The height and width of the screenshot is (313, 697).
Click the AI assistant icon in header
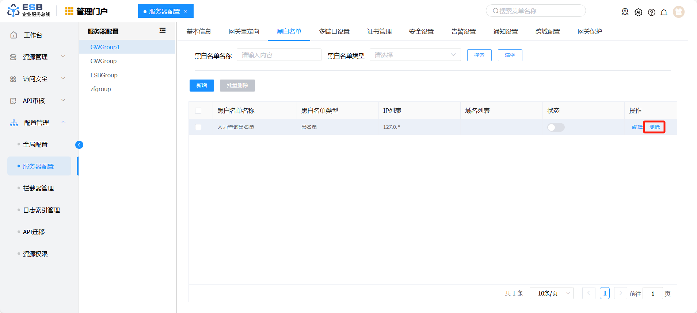coord(638,12)
